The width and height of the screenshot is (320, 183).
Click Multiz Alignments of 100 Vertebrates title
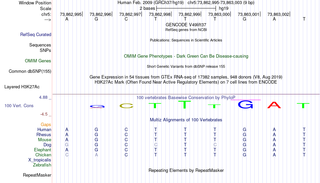(x=186, y=120)
